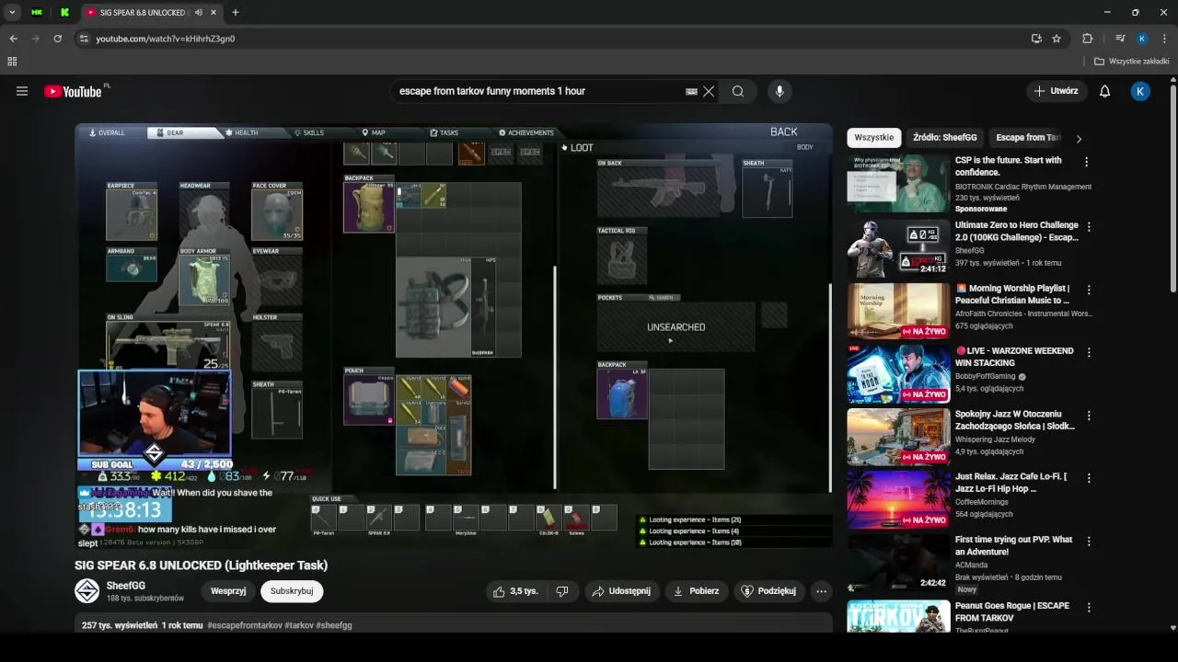Screen dimensions: 1178x662
Task: Dislike the video
Action: 562,591
